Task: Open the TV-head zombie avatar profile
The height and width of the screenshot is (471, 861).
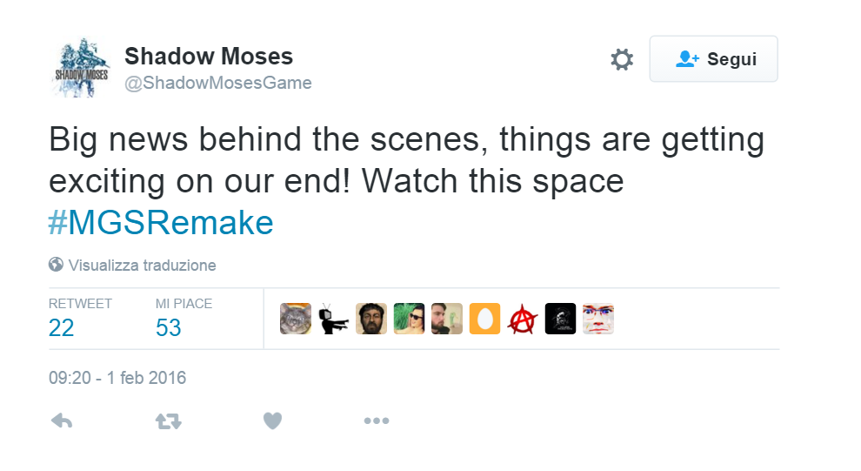Action: pyautogui.click(x=333, y=320)
